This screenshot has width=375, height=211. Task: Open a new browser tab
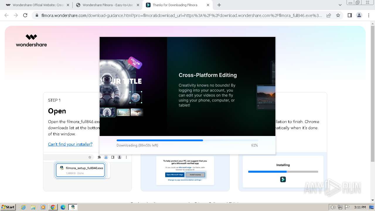pos(219,5)
